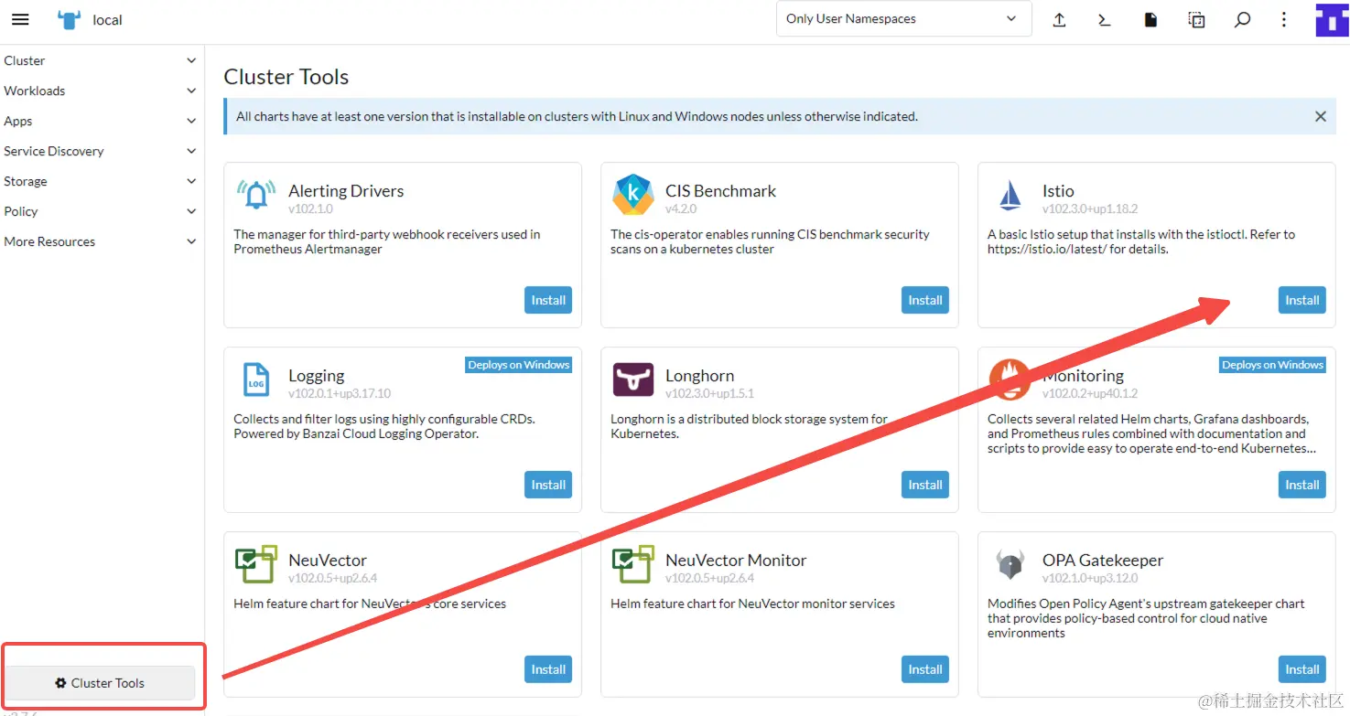
Task: Click the CIS Benchmark logo
Action: coord(632,195)
